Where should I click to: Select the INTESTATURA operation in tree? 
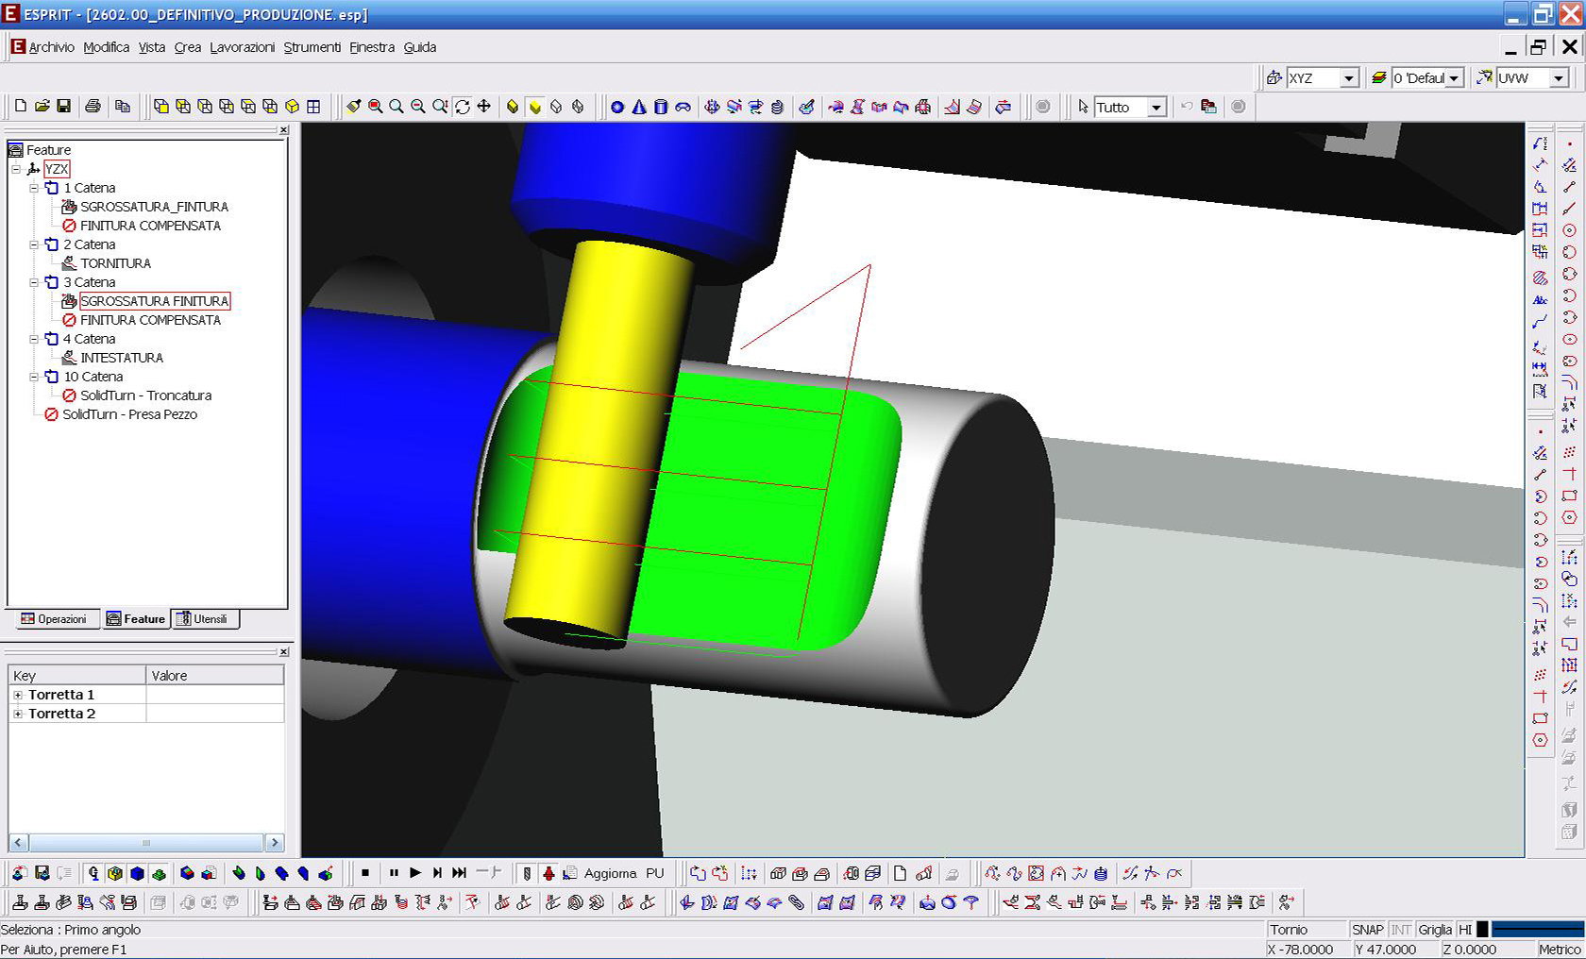[x=122, y=358]
